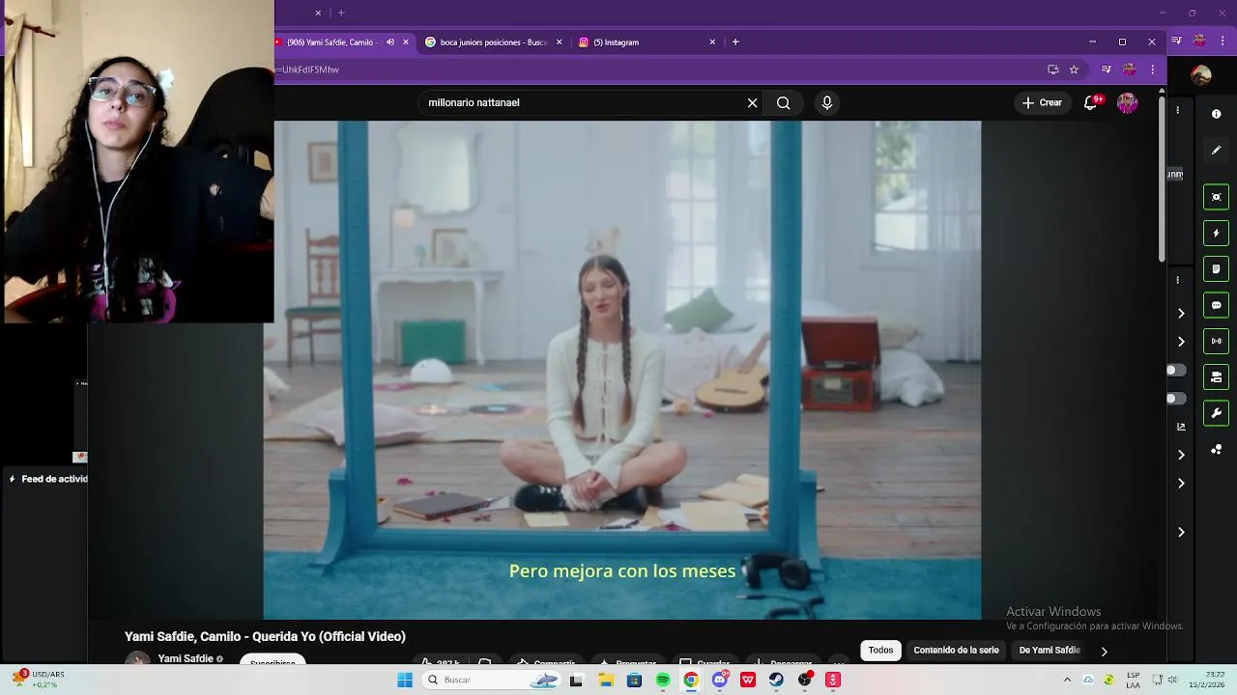Open the WPS Office taskbar icon
The image size is (1237, 695).
(x=748, y=680)
